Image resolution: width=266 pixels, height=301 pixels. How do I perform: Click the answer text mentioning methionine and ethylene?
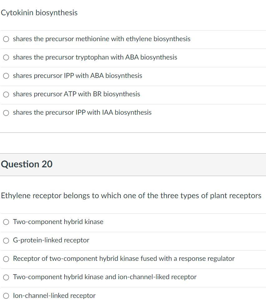[x=101, y=39]
